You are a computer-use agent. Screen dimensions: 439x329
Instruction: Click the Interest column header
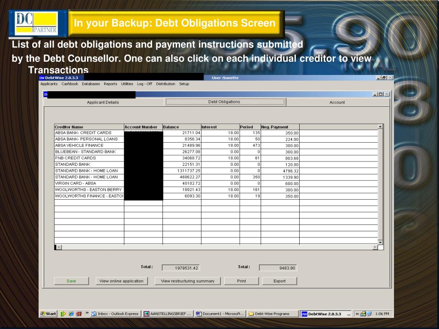click(220, 127)
